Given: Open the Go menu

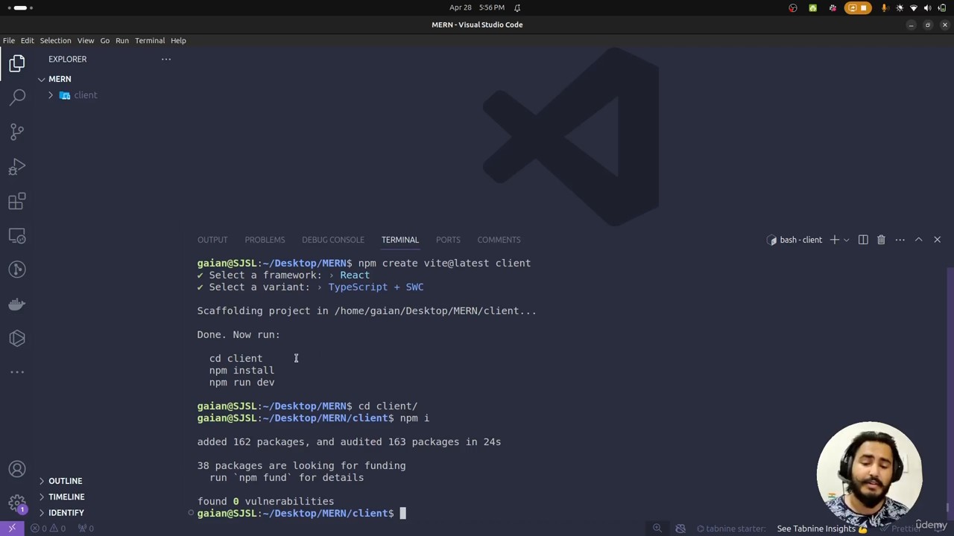Looking at the screenshot, I should tap(105, 40).
